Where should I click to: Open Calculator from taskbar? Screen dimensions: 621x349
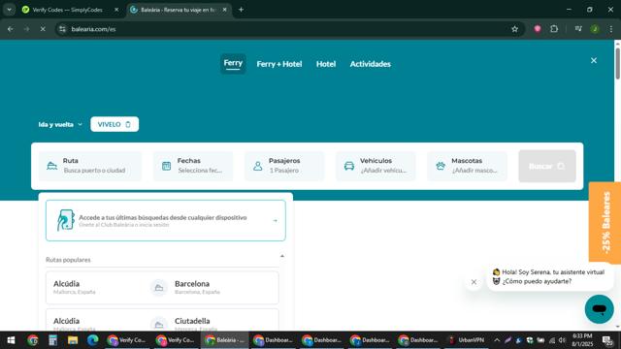click(x=52, y=340)
